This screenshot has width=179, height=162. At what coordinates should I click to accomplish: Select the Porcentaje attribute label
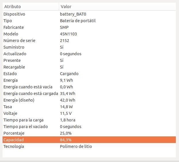(14, 134)
